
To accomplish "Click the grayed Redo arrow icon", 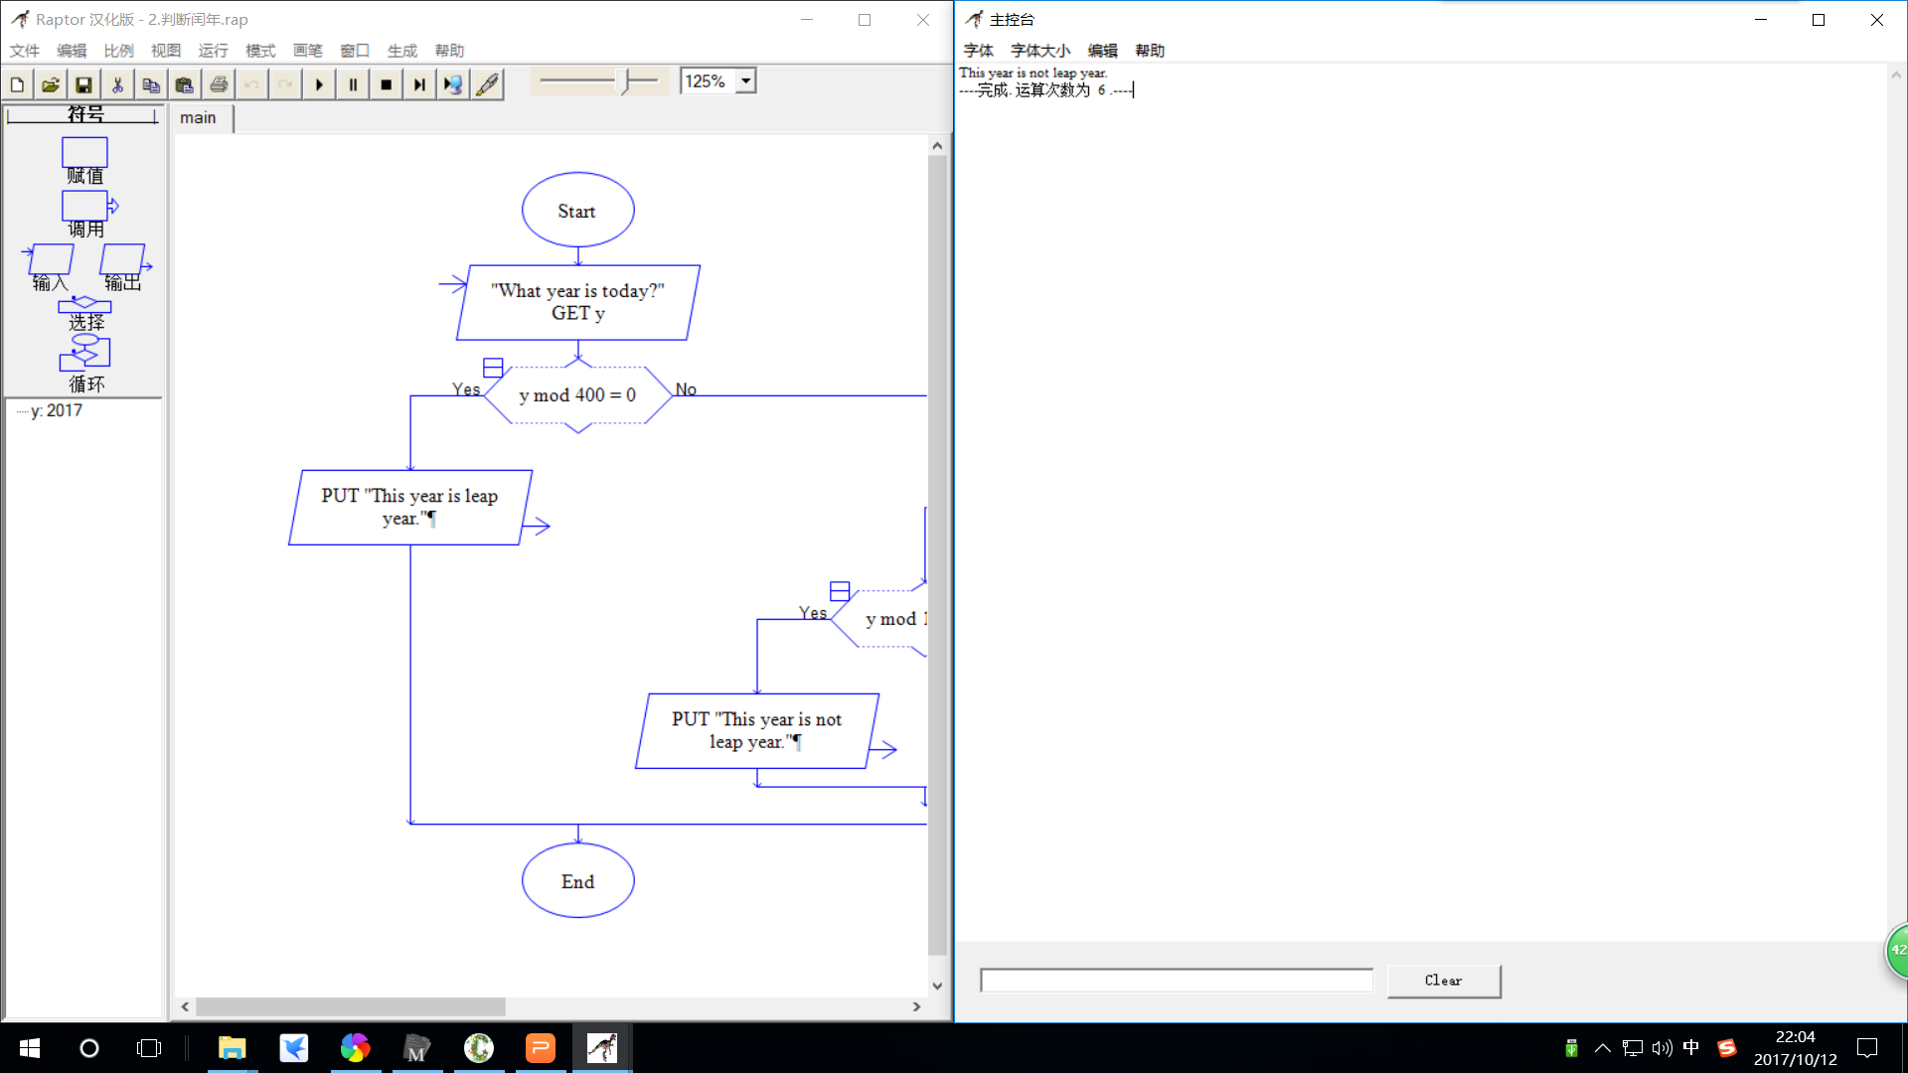I will [285, 84].
